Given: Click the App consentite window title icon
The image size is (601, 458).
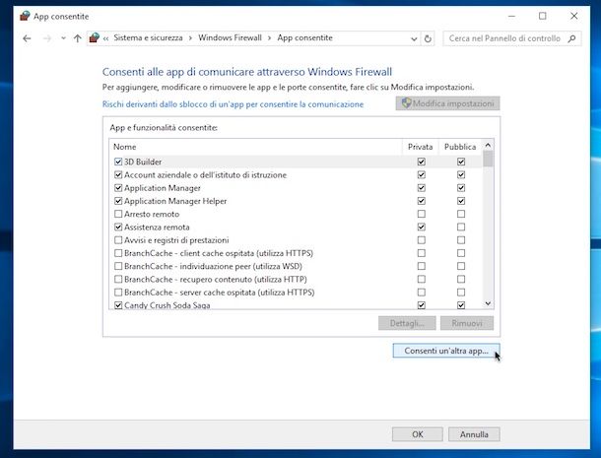Looking at the screenshot, I should (25, 16).
